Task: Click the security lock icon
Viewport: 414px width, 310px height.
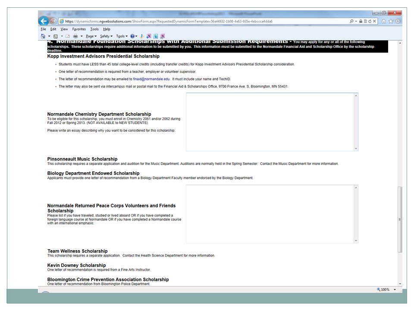Action: (x=361, y=21)
